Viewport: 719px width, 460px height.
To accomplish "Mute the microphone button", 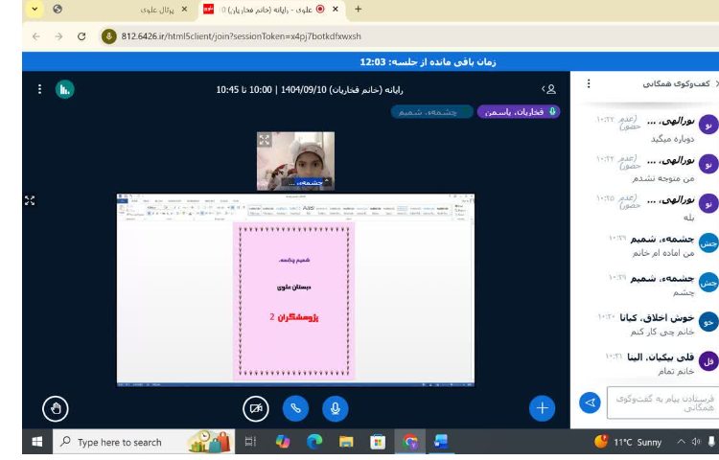I will pyautogui.click(x=336, y=408).
